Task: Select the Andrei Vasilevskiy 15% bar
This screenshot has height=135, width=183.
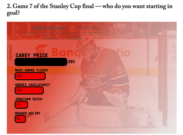Action: (x=29, y=91)
